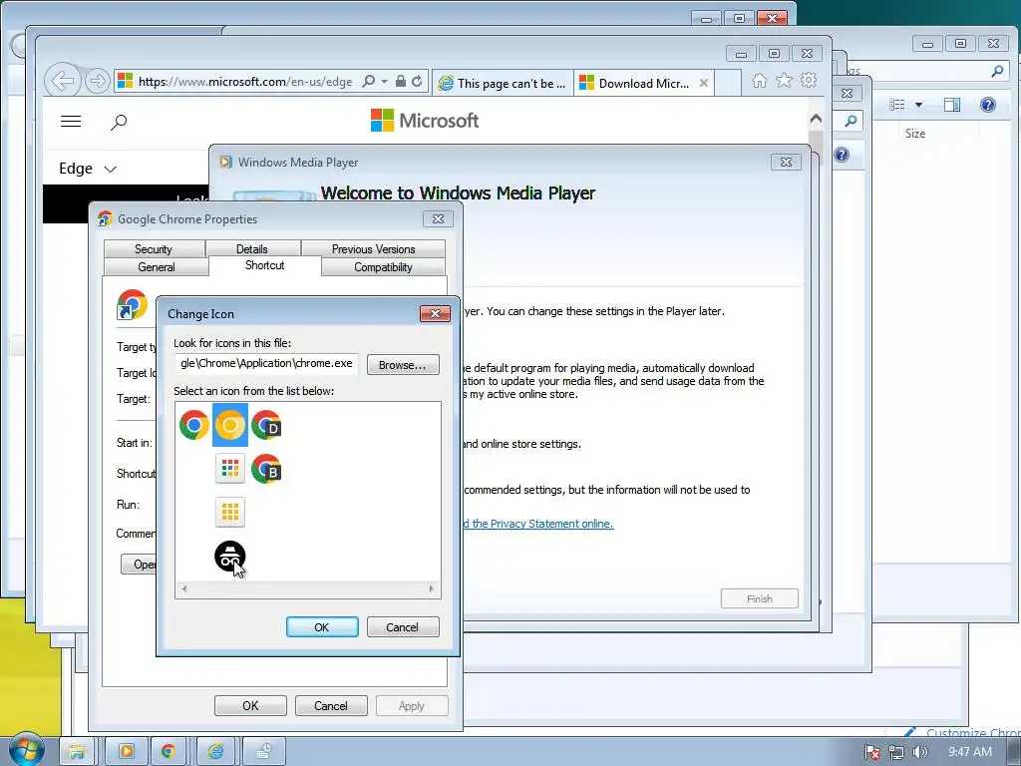Click Cancel in Google Chrome Properties
1021x766 pixels.
331,705
